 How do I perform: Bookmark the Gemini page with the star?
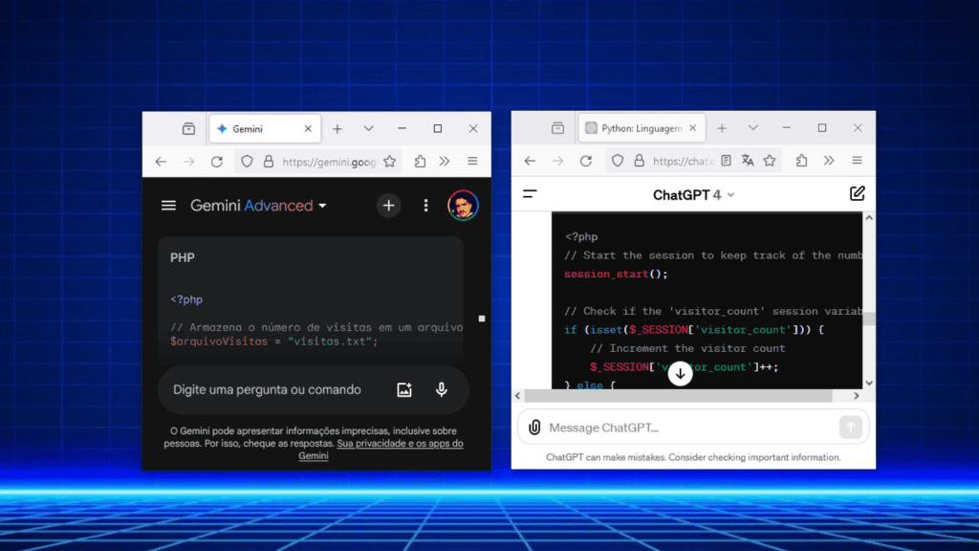(389, 162)
